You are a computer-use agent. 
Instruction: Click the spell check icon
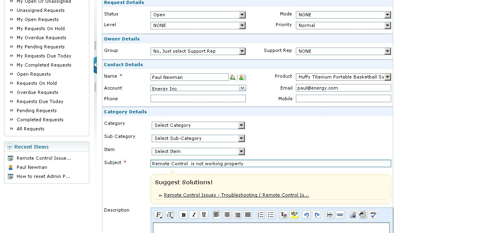pyautogui.click(x=373, y=215)
